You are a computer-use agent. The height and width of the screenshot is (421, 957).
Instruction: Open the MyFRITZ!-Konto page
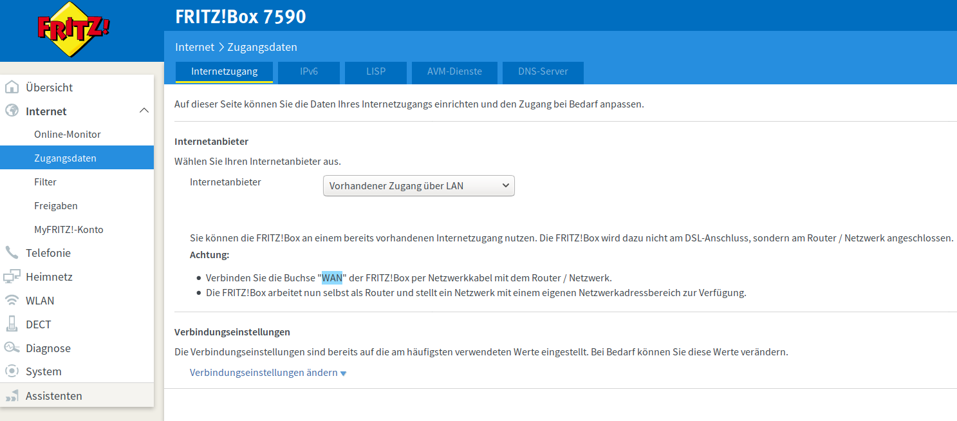point(69,230)
